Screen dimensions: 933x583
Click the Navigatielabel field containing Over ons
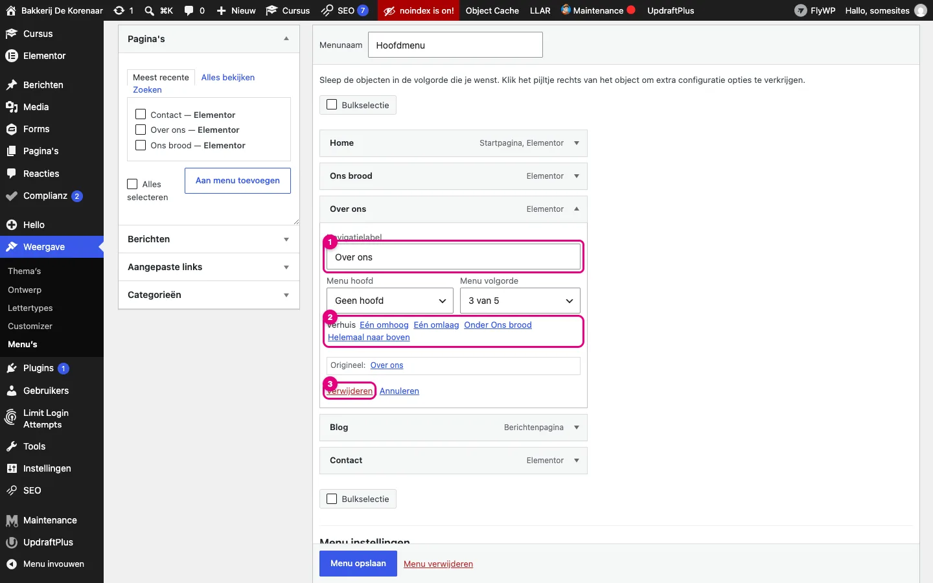pyautogui.click(x=454, y=257)
